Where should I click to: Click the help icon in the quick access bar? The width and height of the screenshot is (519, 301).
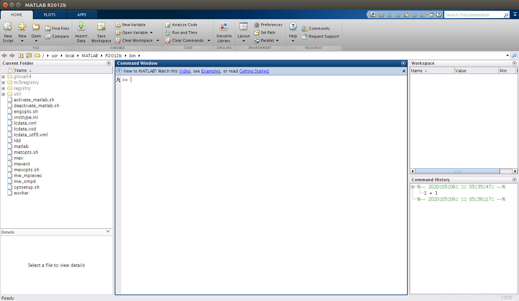click(x=439, y=15)
